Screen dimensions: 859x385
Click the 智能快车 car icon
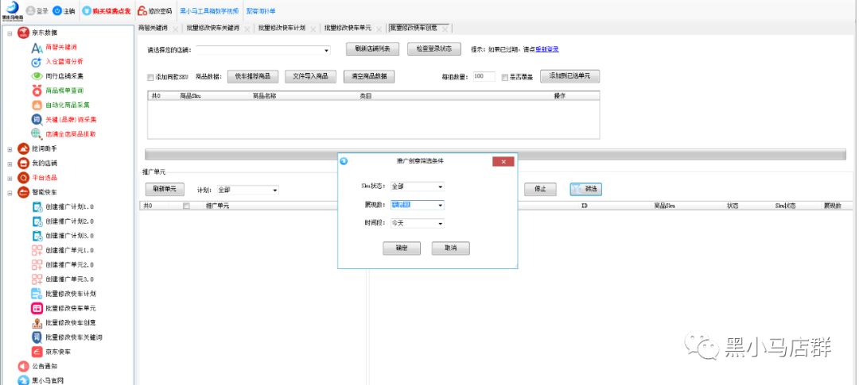pyautogui.click(x=23, y=192)
